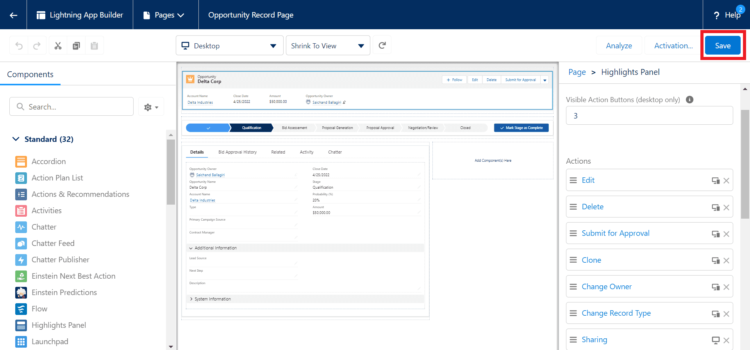Select the Highlights Panel component
This screenshot has width=750, height=350.
(51, 325)
